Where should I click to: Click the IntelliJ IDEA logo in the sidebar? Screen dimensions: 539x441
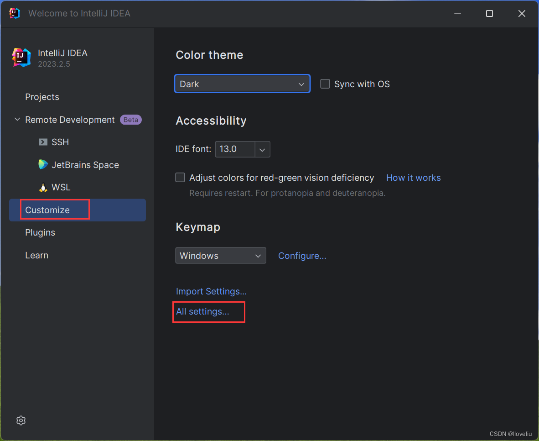coord(21,58)
